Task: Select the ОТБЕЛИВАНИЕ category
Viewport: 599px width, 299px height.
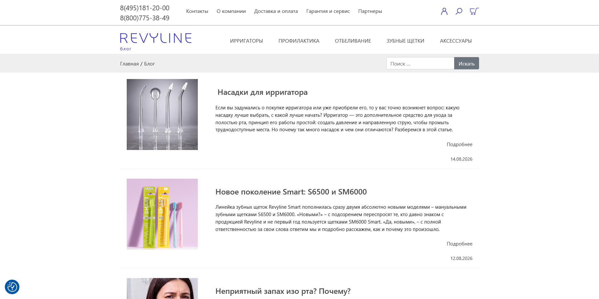Action: [353, 41]
